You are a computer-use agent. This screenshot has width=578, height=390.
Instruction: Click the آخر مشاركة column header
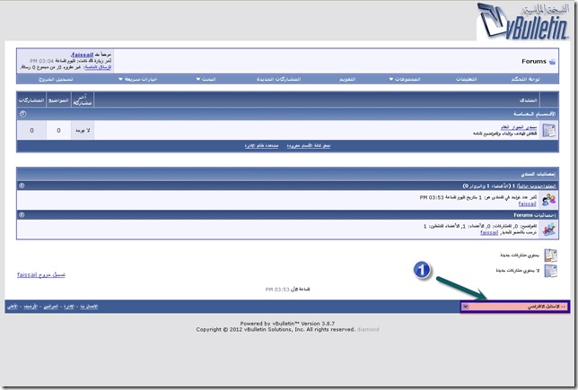coord(83,100)
